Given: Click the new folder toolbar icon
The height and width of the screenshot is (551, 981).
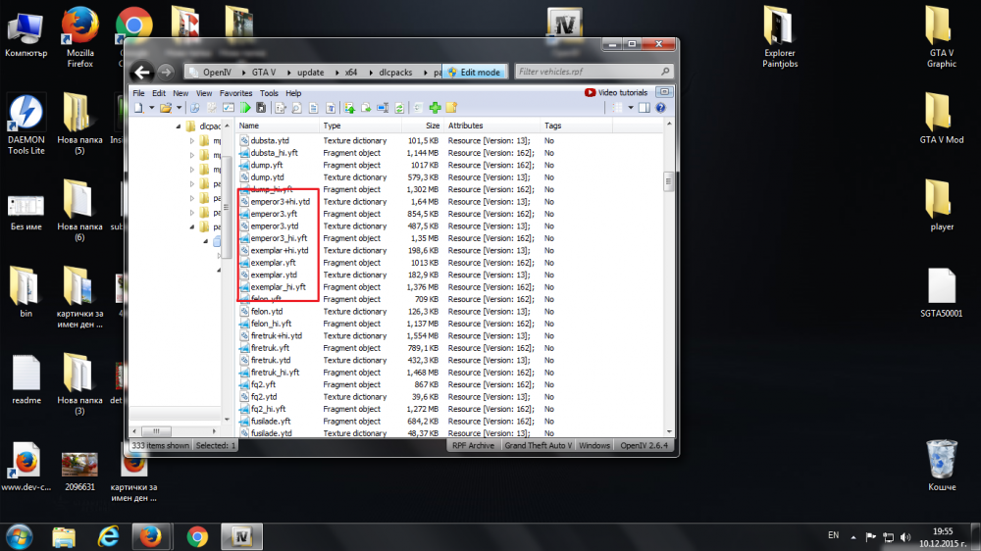Looking at the screenshot, I should [451, 108].
